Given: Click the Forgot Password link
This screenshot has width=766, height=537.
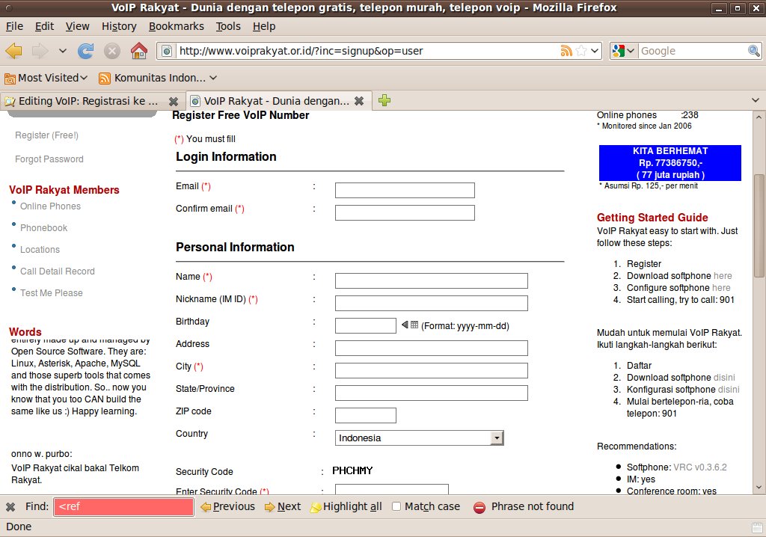Looking at the screenshot, I should (x=49, y=159).
